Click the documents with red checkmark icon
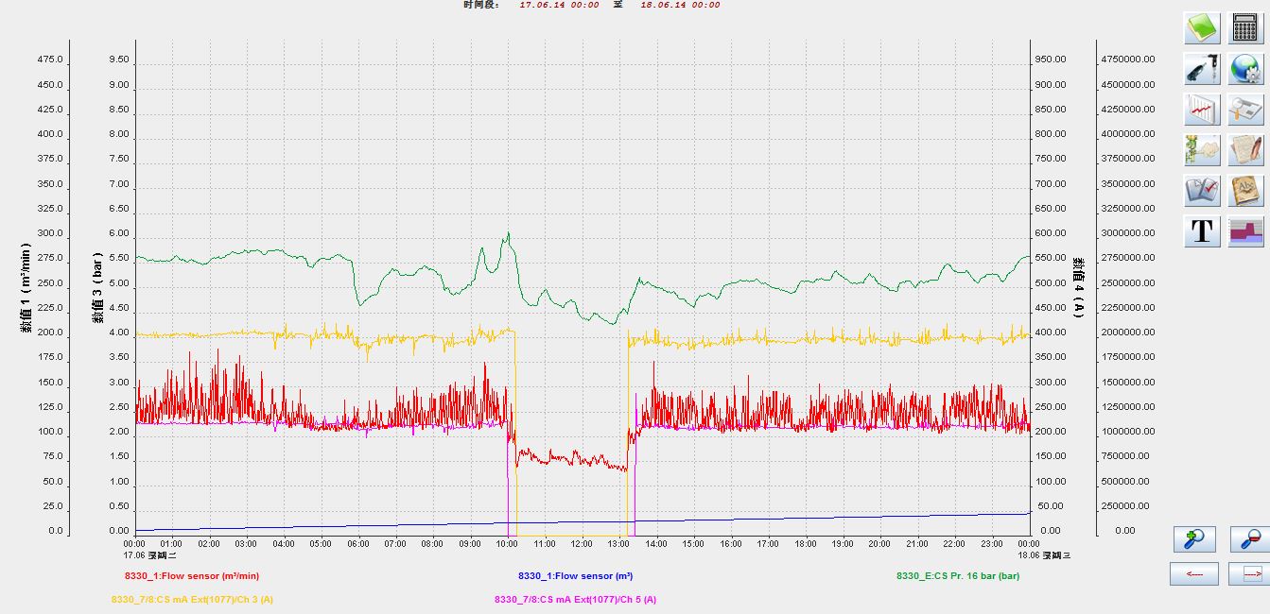The height and width of the screenshot is (614, 1270). [1202, 191]
